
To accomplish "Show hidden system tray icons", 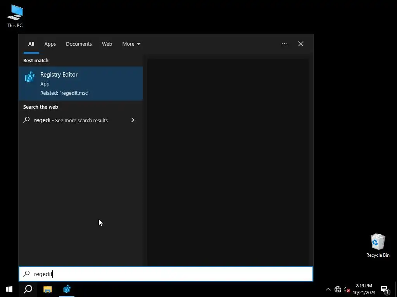I will pyautogui.click(x=328, y=289).
